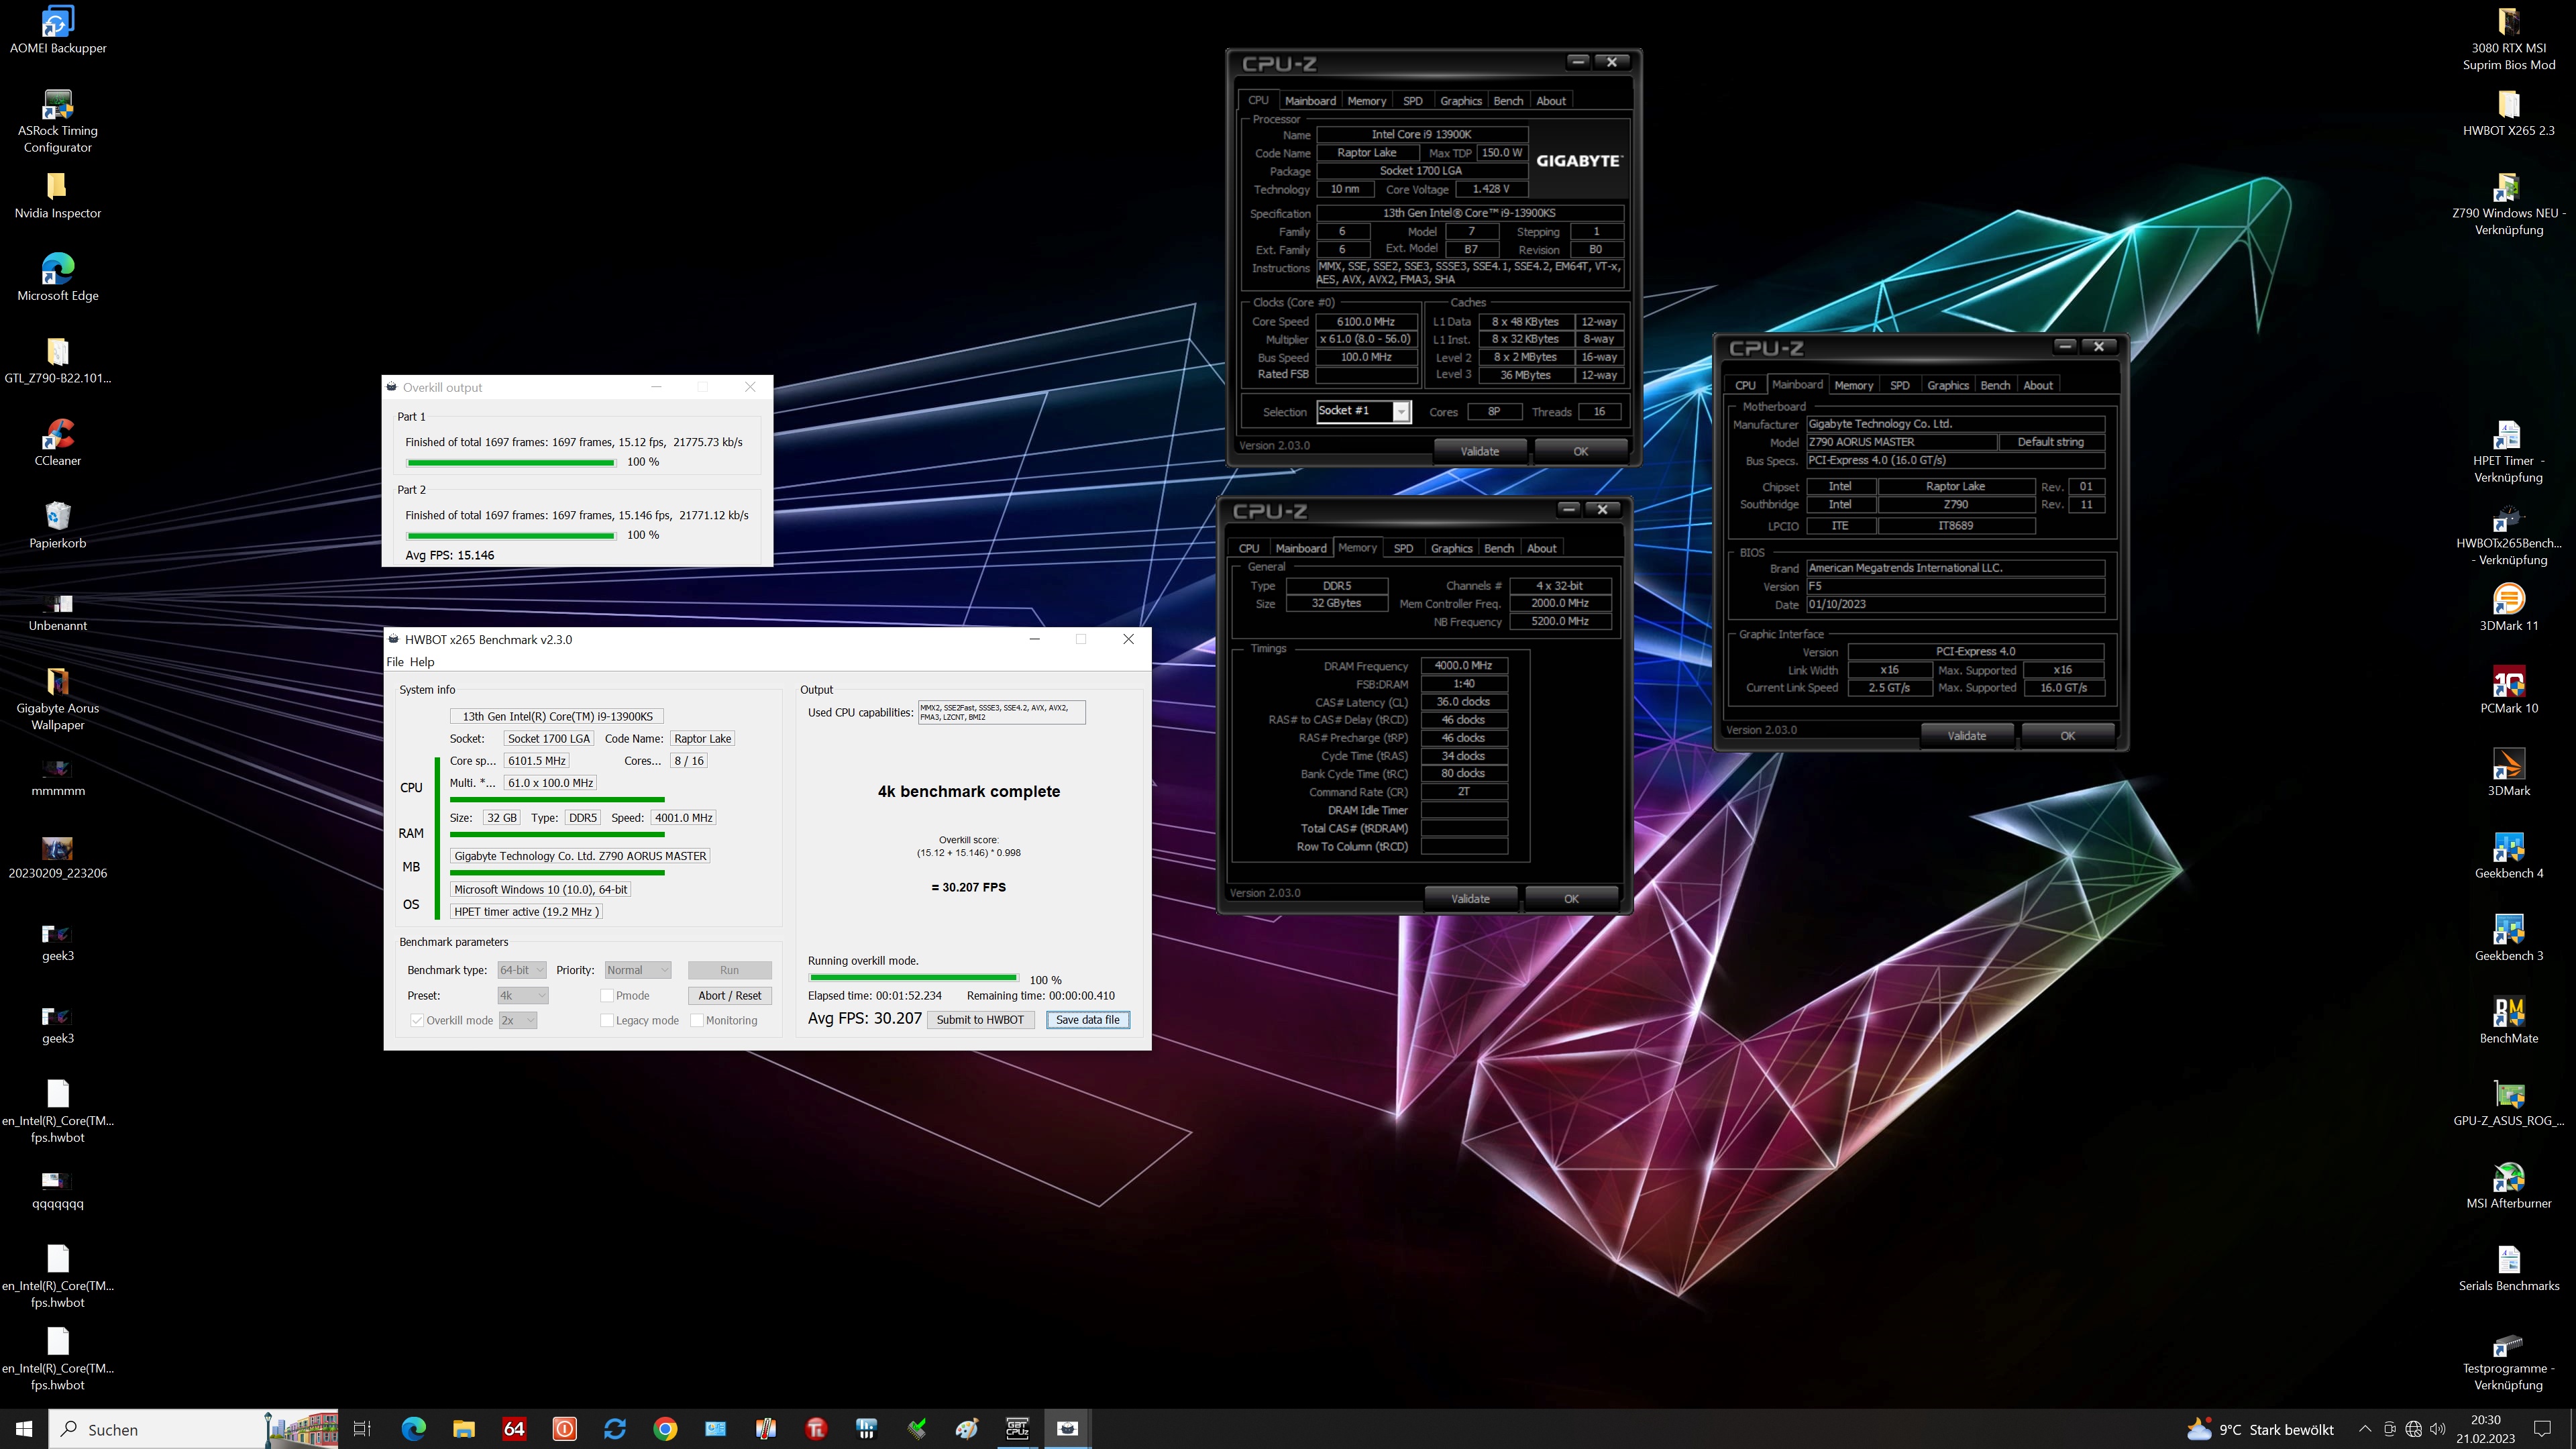The width and height of the screenshot is (2576, 1449).
Task: Click the Part 1 progress bar in Overkill output
Action: tap(511, 463)
